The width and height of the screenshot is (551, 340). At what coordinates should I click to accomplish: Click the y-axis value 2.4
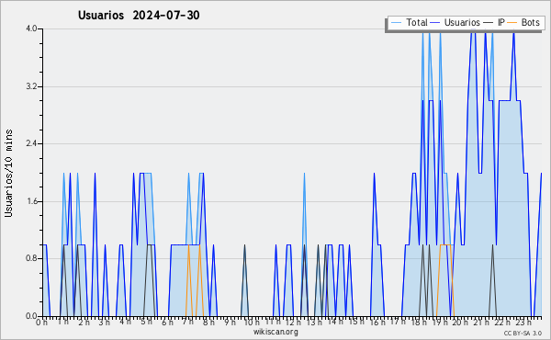[31, 143]
